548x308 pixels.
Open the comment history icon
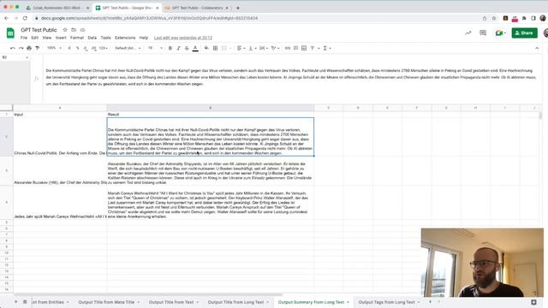(483, 33)
